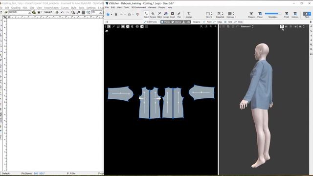Click the Default status bar text

pos(5,174)
